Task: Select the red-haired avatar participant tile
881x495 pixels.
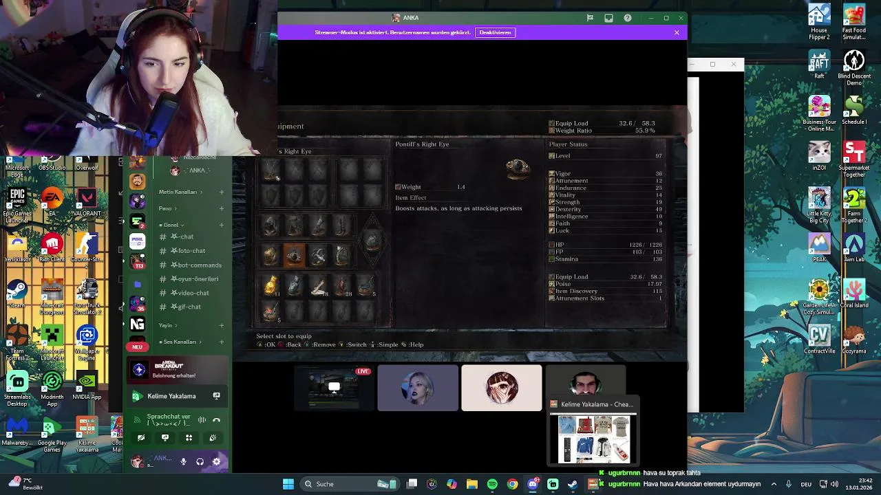Action: click(x=502, y=388)
